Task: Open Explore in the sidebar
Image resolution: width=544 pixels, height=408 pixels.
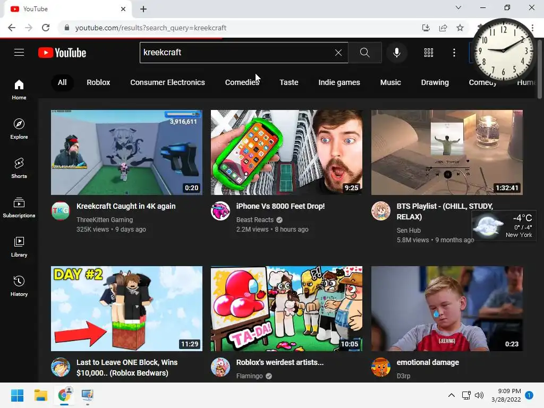Action: [x=19, y=129]
